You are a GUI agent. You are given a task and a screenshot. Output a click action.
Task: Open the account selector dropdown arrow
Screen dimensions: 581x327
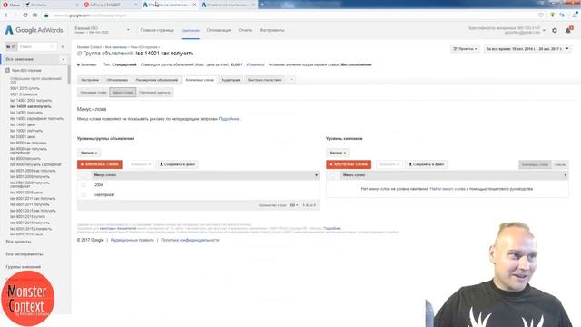[x=128, y=30]
